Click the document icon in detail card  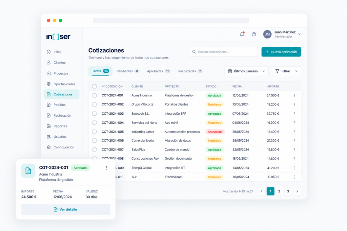pyautogui.click(x=28, y=171)
